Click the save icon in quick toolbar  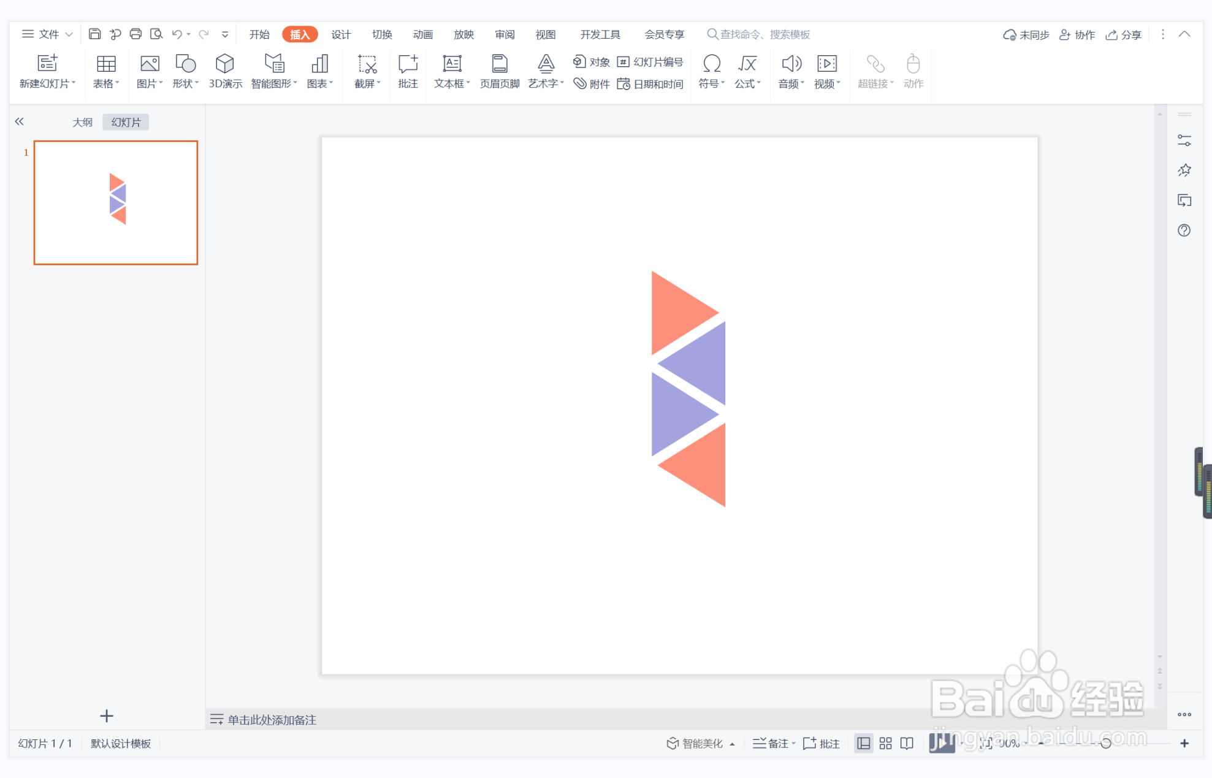pyautogui.click(x=94, y=34)
